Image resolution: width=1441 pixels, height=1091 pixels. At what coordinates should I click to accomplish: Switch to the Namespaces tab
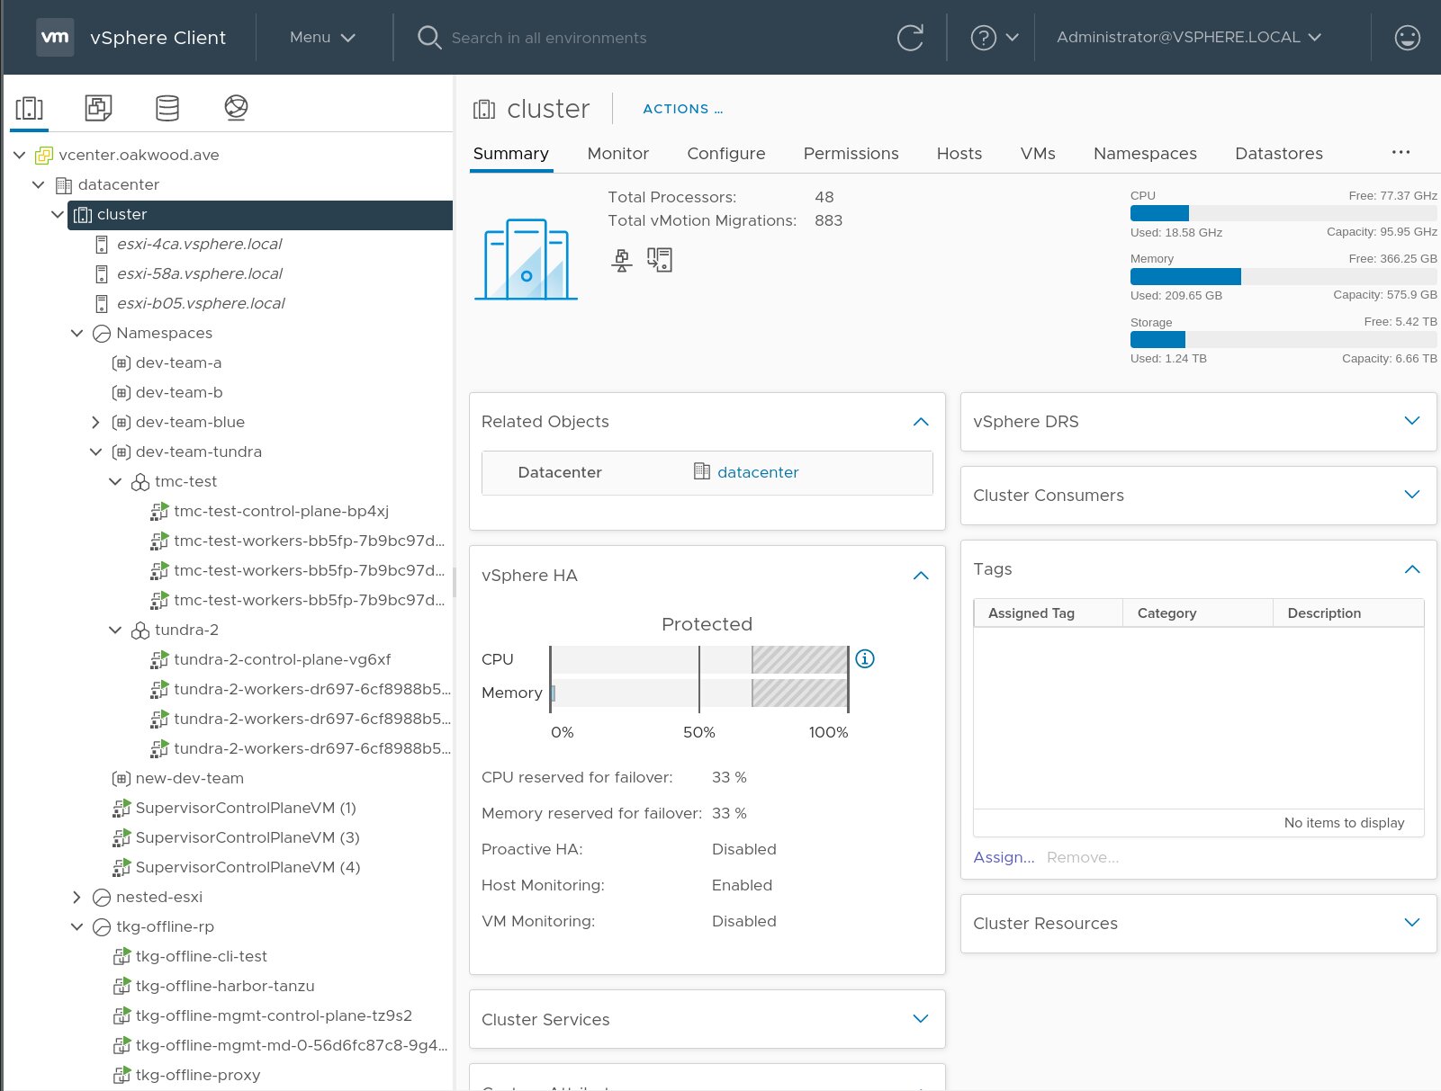1145,154
